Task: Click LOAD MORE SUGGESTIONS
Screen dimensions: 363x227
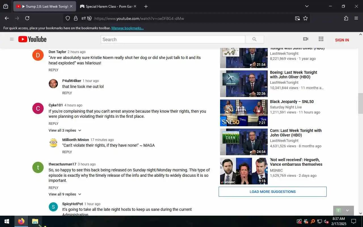Action: point(273,192)
